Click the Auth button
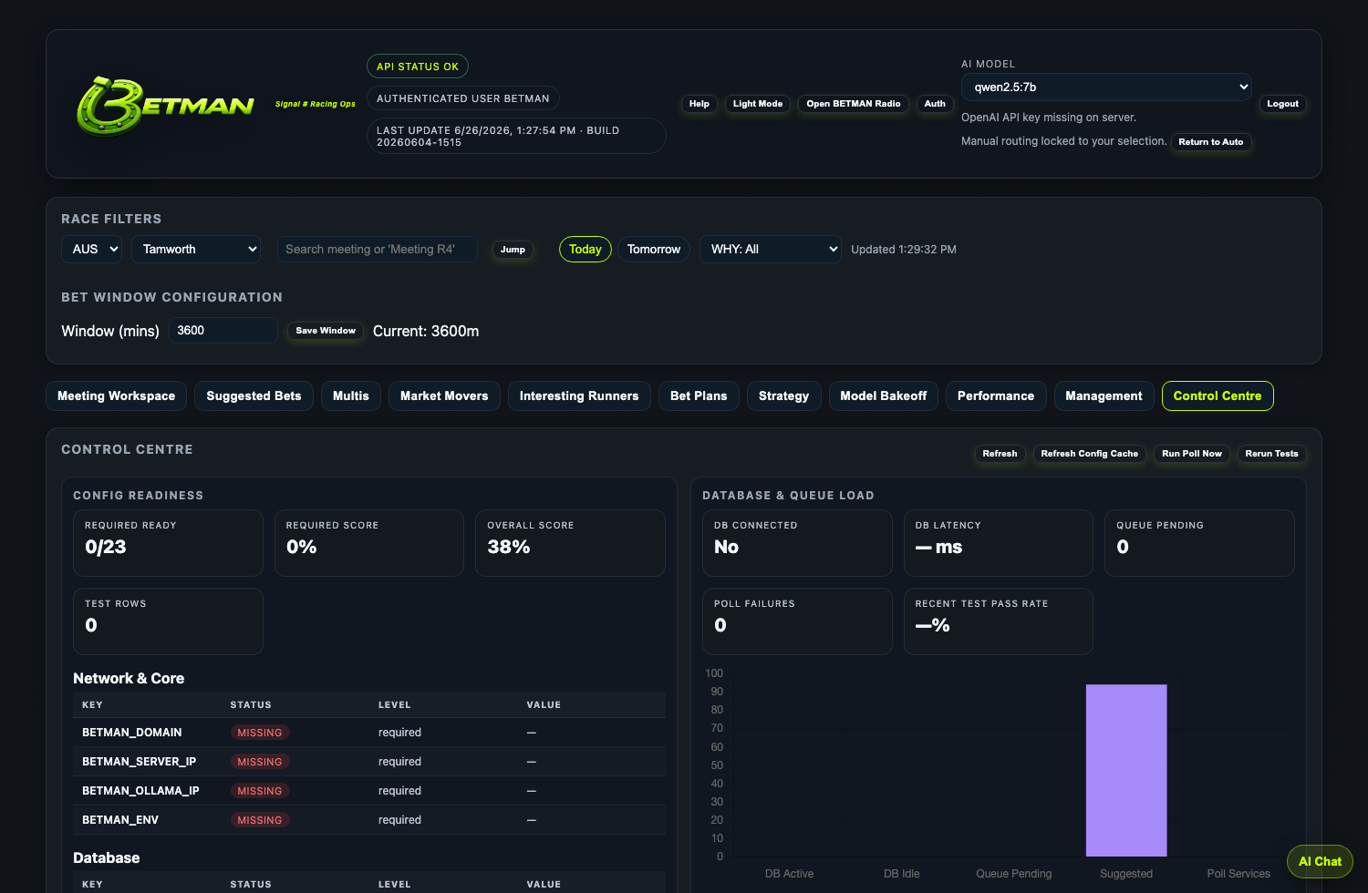Screen dimensions: 1368x893 tap(935, 104)
